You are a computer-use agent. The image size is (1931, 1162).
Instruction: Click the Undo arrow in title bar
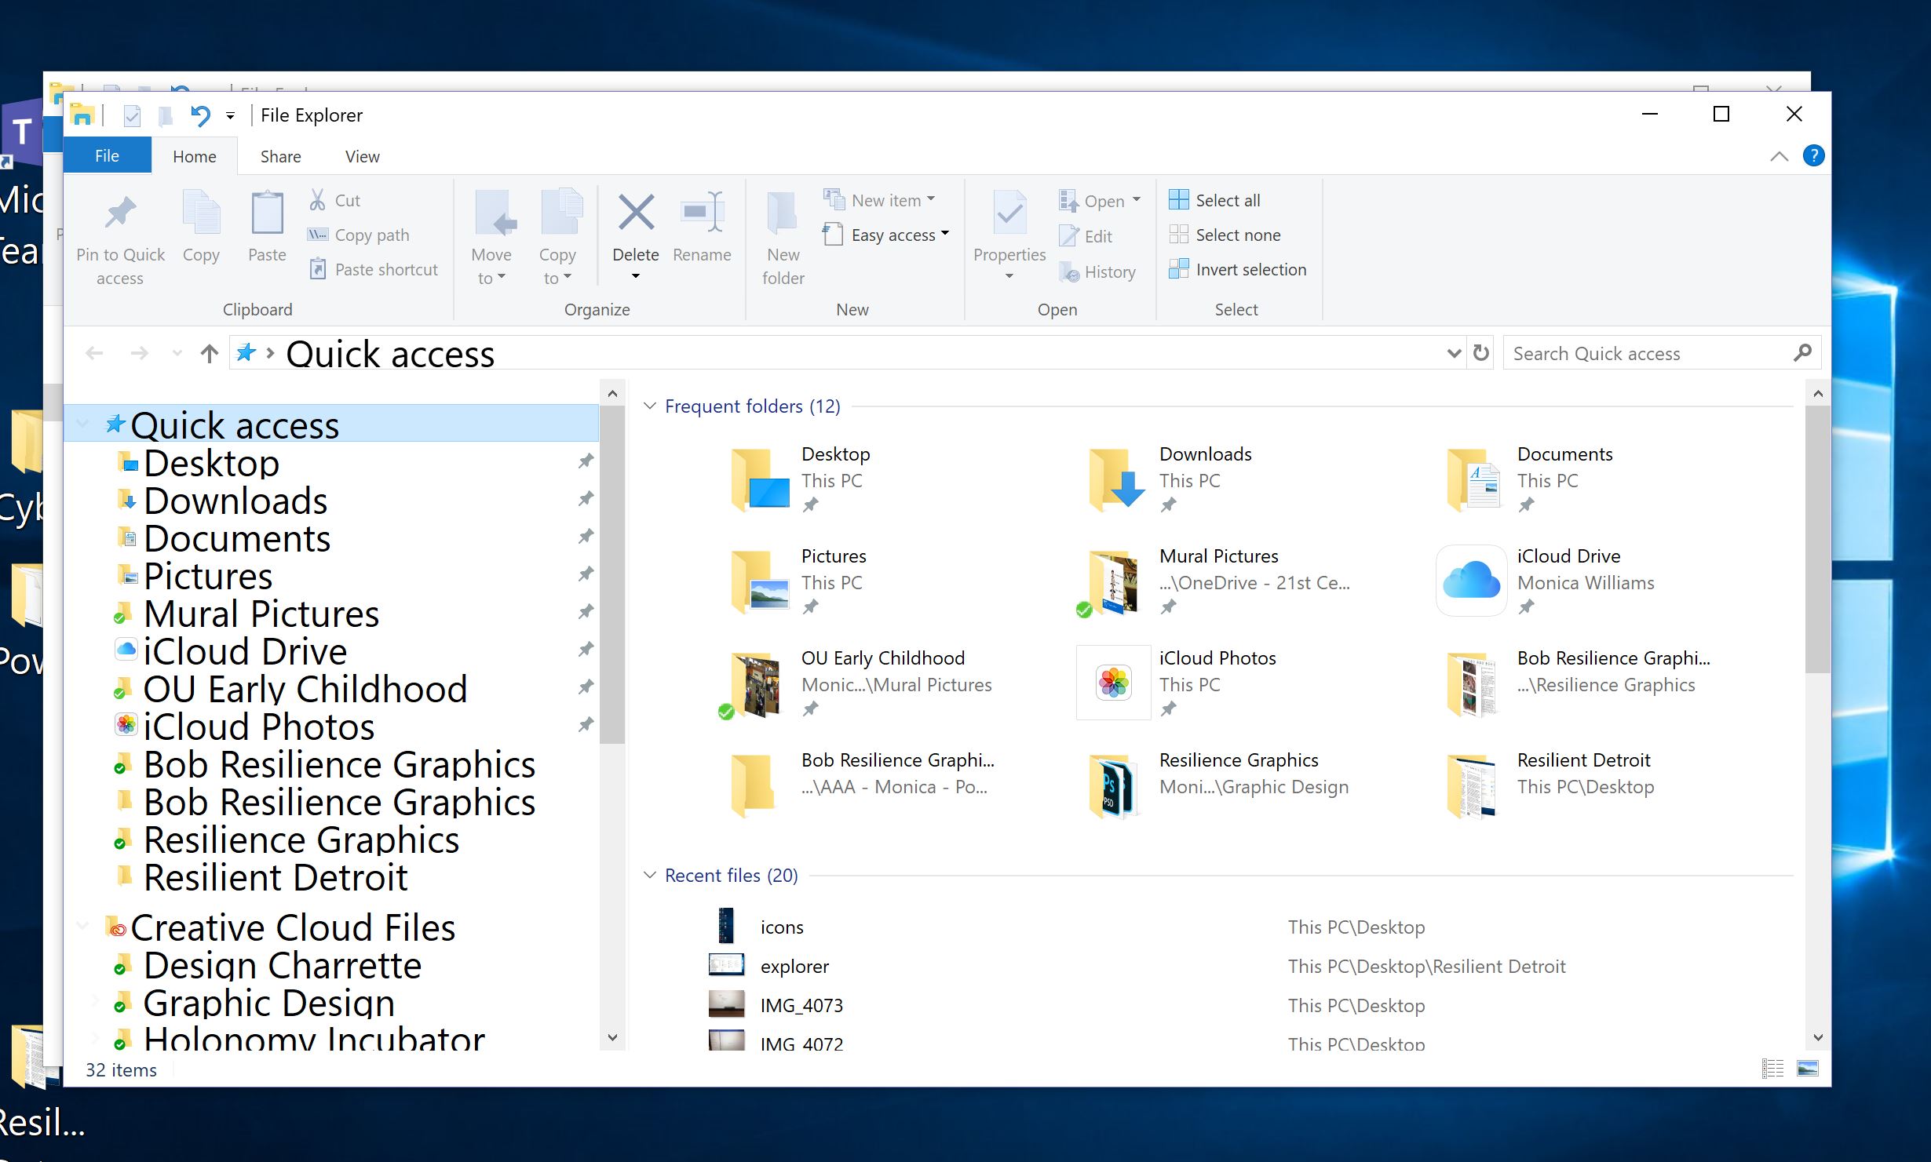pos(200,116)
